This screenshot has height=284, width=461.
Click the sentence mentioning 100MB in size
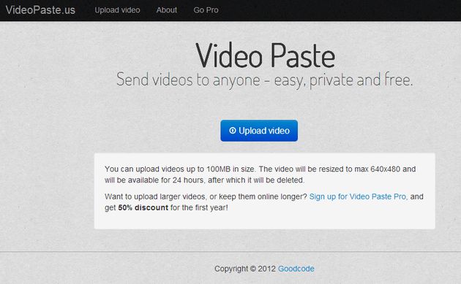click(x=180, y=169)
